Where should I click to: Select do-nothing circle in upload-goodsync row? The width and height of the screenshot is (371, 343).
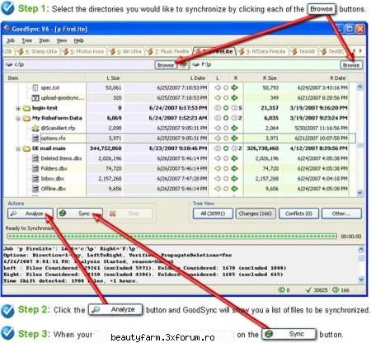coord(226,98)
